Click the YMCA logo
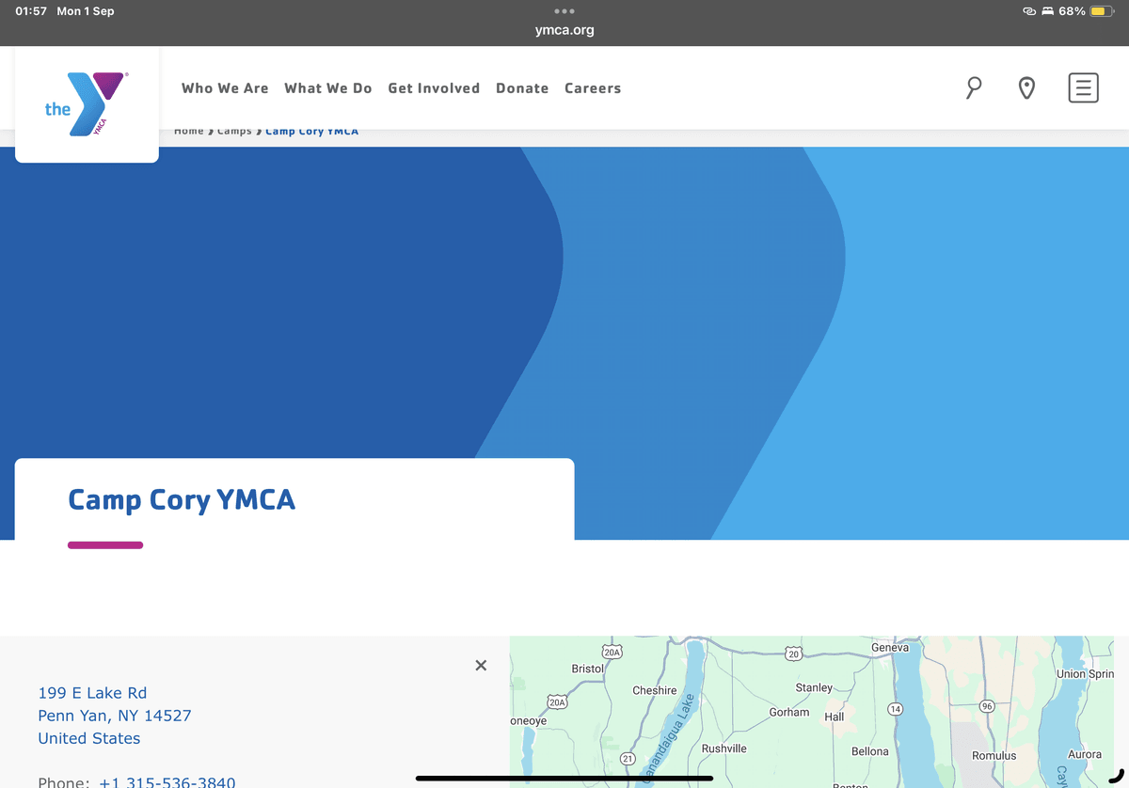The image size is (1129, 788). click(87, 103)
